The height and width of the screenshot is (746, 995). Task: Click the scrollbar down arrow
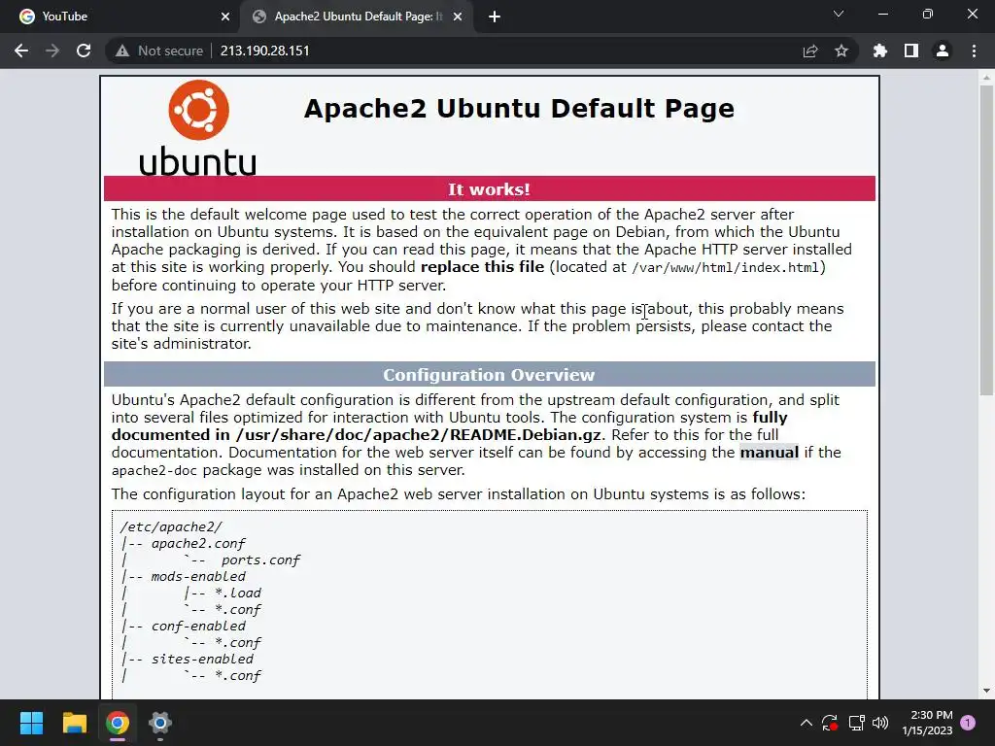(x=986, y=691)
